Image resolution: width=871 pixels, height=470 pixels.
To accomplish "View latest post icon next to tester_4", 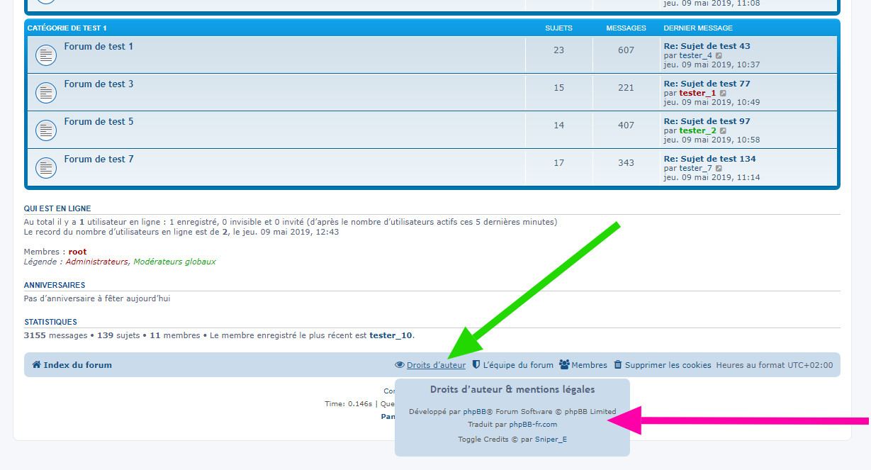I will point(719,55).
